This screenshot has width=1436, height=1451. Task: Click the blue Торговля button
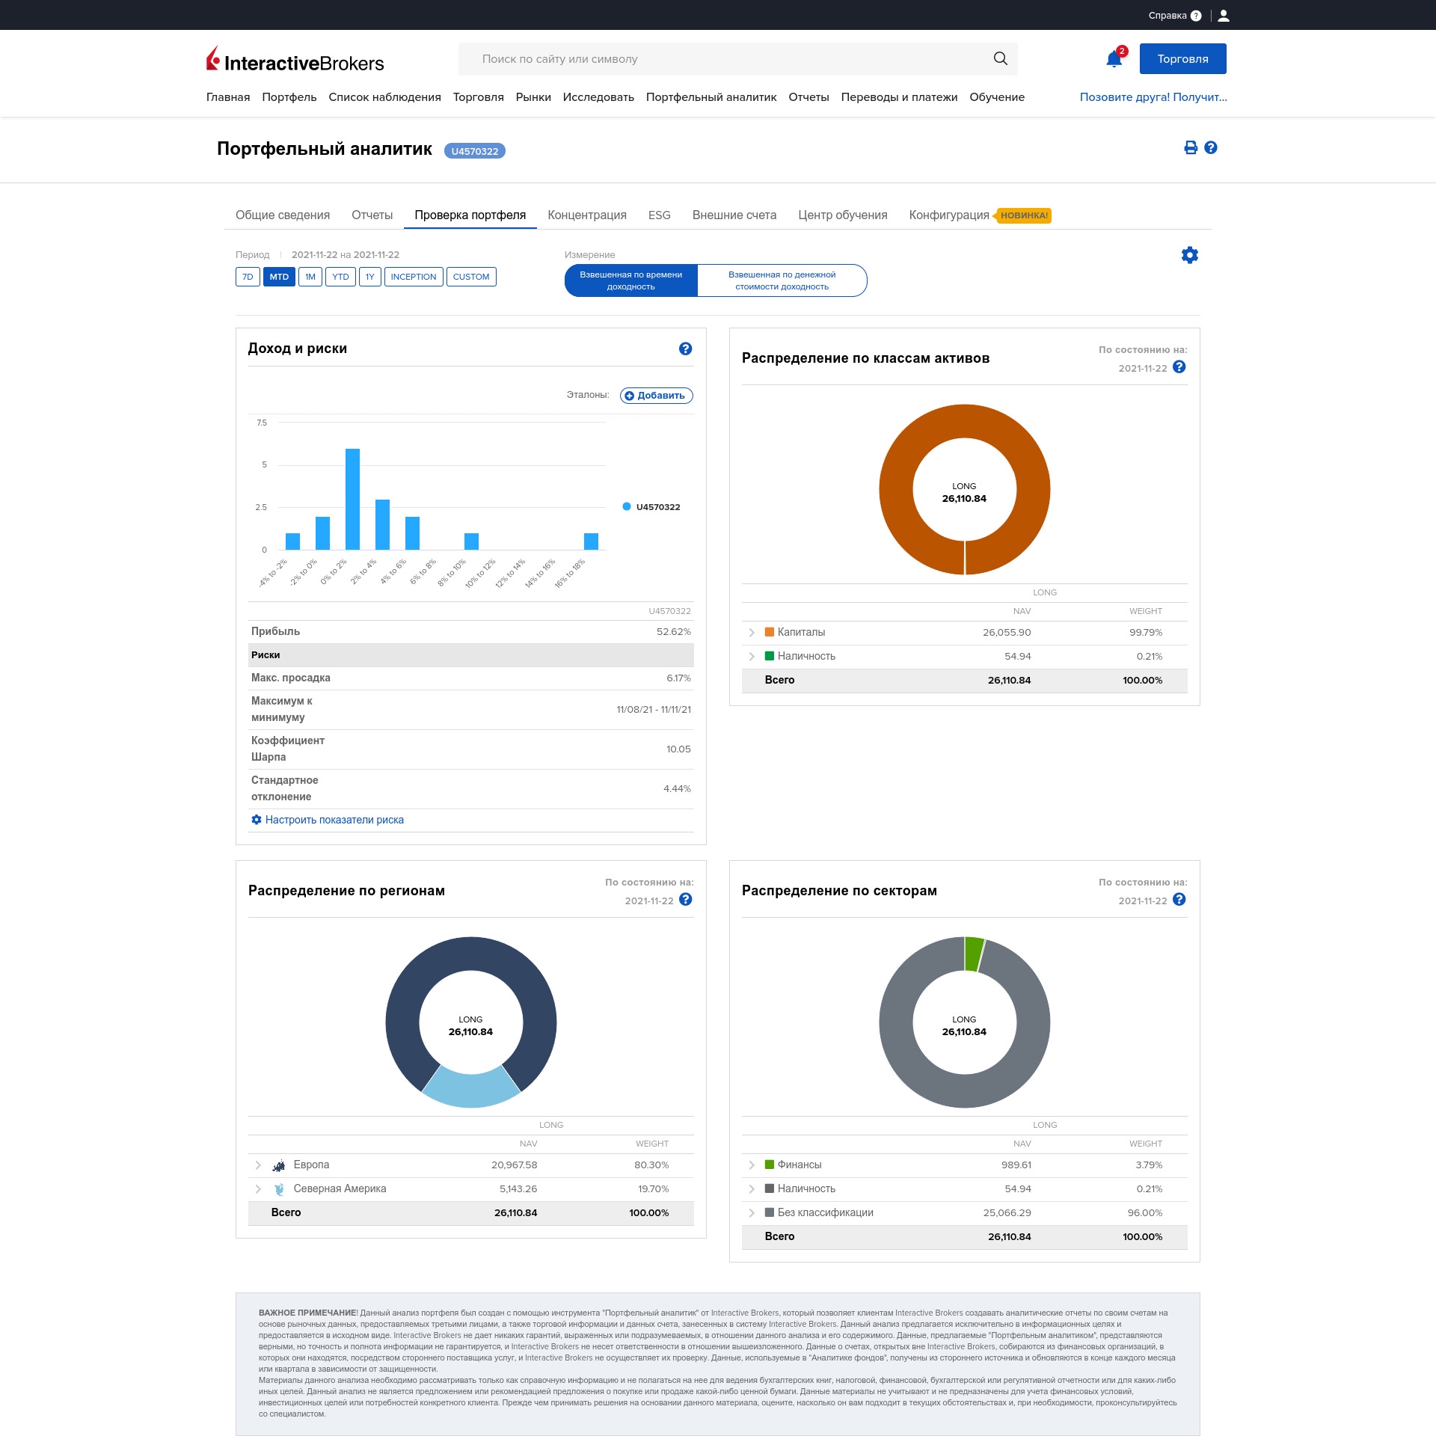coord(1182,59)
